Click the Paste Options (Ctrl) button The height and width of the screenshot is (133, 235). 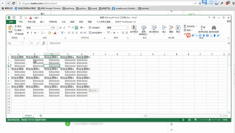coord(93,91)
